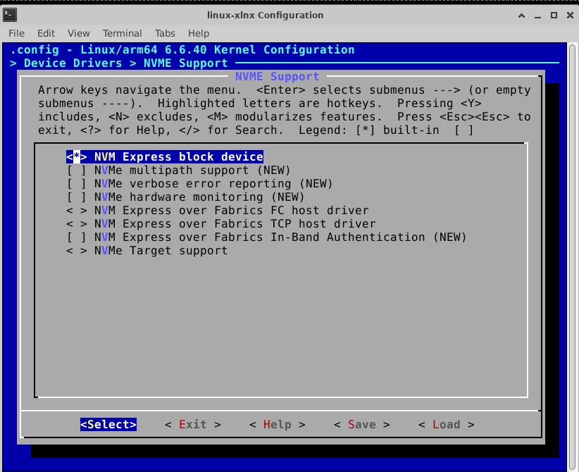Open the Edit menu
This screenshot has height=472, width=579.
[46, 33]
